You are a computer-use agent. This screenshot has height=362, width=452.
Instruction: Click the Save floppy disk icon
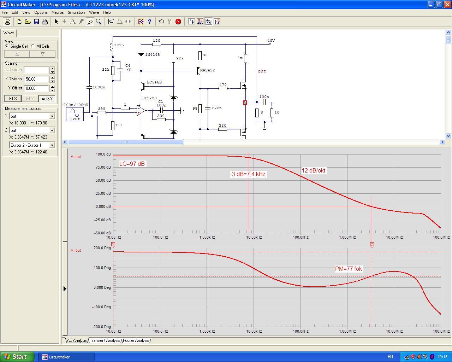tap(36, 22)
